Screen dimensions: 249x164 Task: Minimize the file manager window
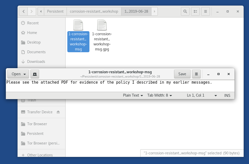coord(217,11)
